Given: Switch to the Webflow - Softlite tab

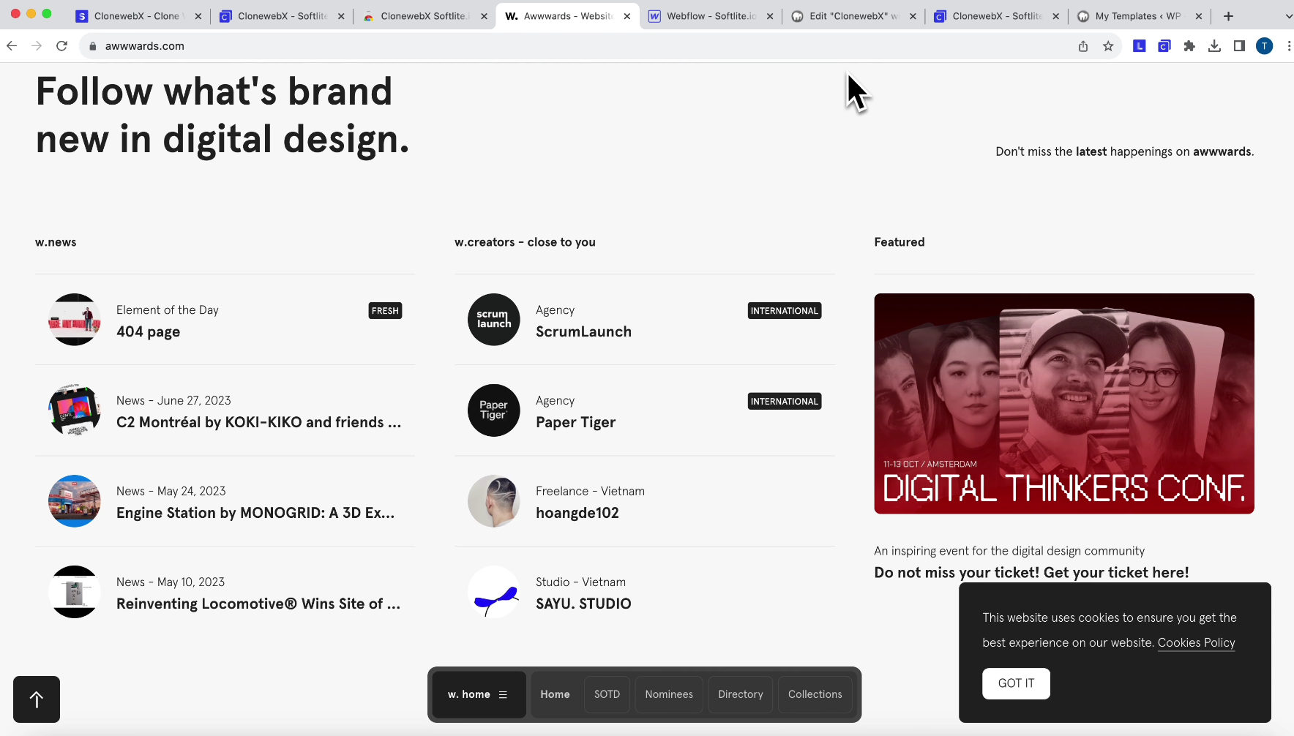Looking at the screenshot, I should pyautogui.click(x=703, y=15).
